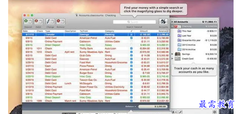The width and height of the screenshot is (237, 114).
Task: Select the Sunny Meadows Apts April rent row
Action: (x=96, y=52)
